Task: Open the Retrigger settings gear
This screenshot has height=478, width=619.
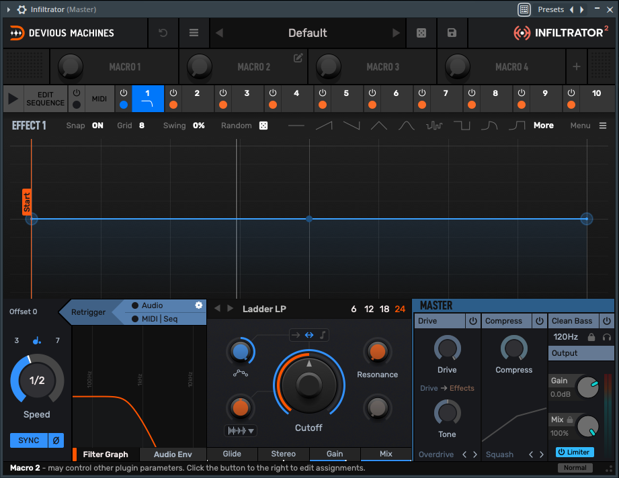Action: coord(199,305)
